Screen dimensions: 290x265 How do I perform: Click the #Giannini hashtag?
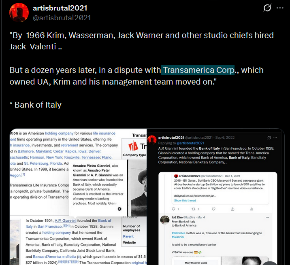(178, 237)
